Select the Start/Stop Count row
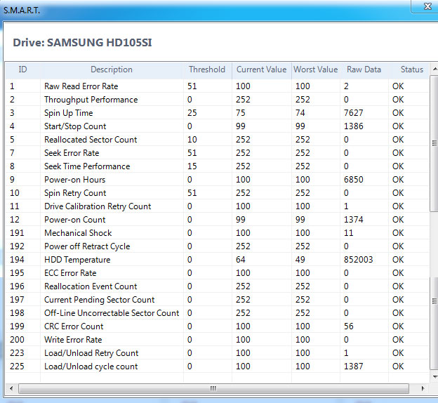 [x=217, y=126]
